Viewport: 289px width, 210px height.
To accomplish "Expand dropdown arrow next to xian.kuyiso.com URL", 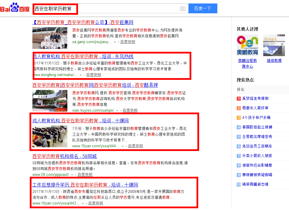I will pos(117,111).
